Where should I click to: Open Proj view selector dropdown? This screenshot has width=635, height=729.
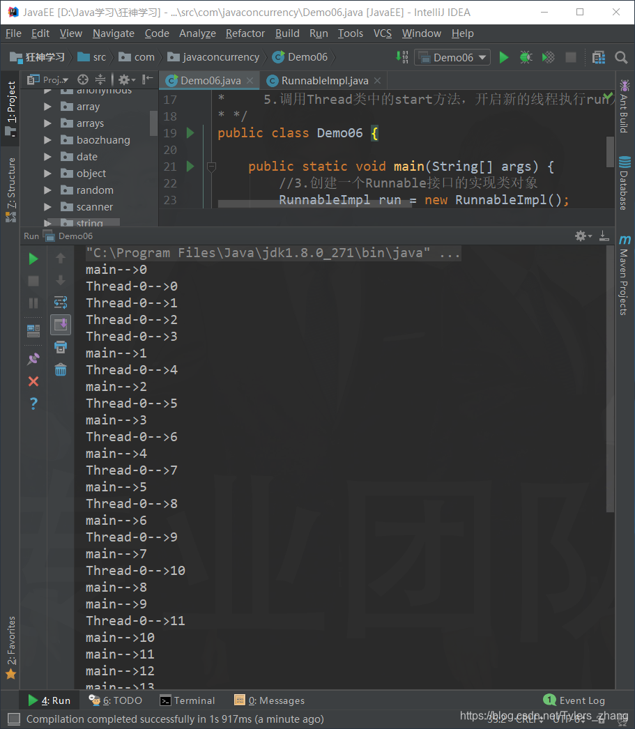point(47,80)
